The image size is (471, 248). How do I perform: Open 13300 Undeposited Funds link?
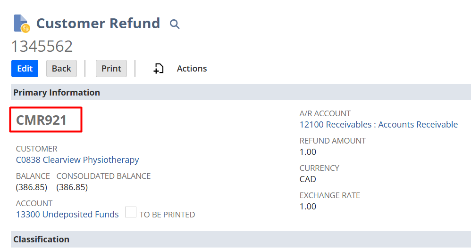pyautogui.click(x=67, y=215)
